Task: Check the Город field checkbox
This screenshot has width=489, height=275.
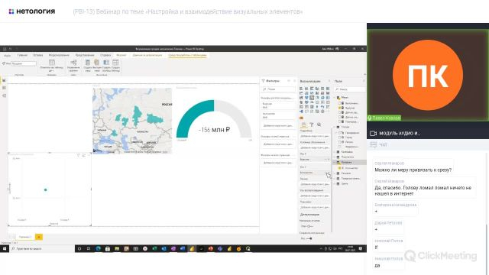Action: click(339, 137)
